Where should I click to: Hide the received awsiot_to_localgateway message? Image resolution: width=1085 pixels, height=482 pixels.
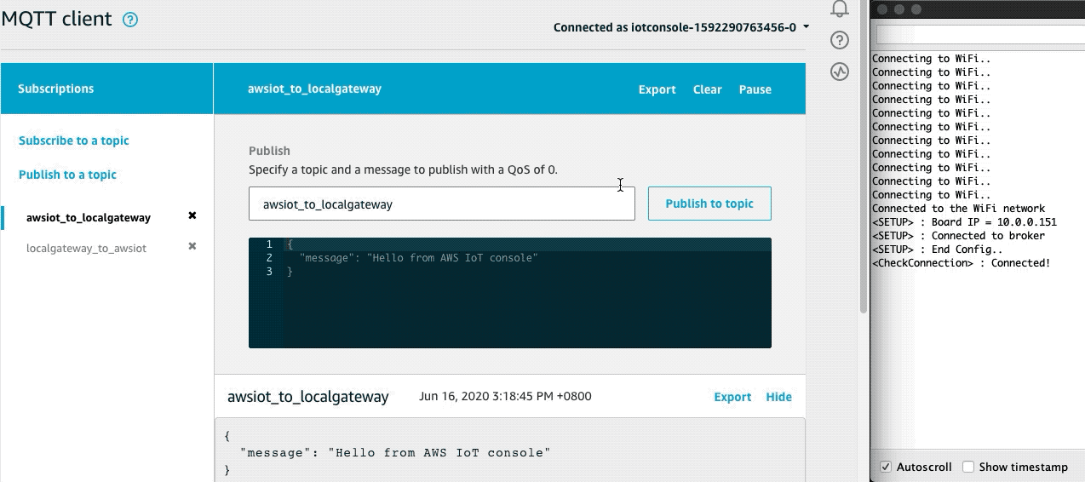(x=778, y=397)
